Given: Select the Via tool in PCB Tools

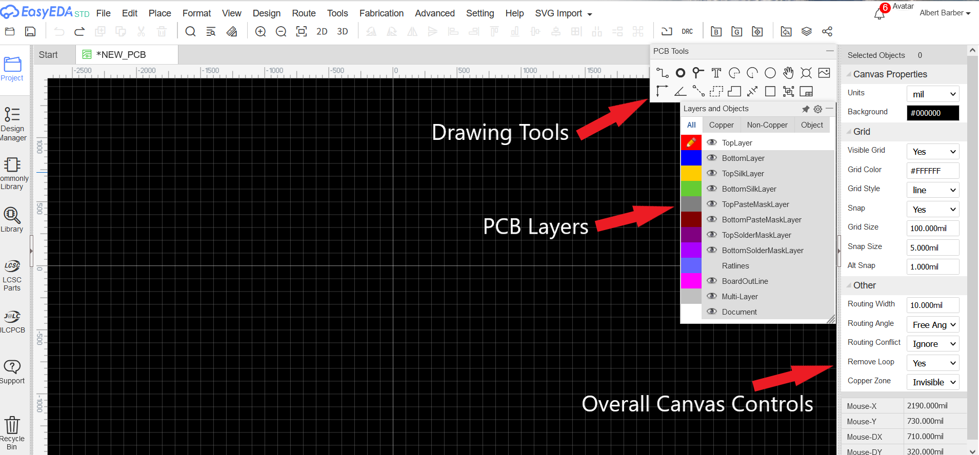Looking at the screenshot, I should 698,73.
